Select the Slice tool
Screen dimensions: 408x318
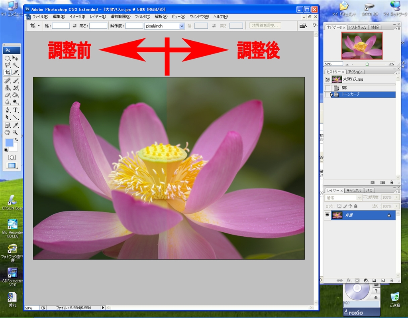pos(16,72)
